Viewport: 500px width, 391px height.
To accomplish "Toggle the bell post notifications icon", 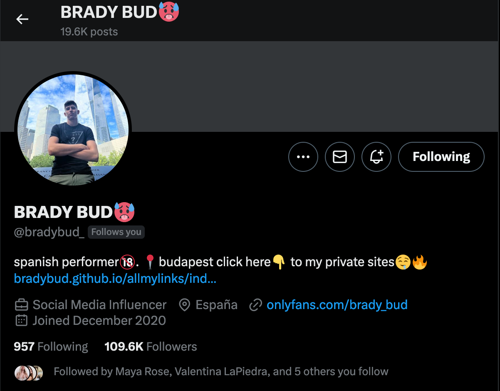I will [376, 157].
